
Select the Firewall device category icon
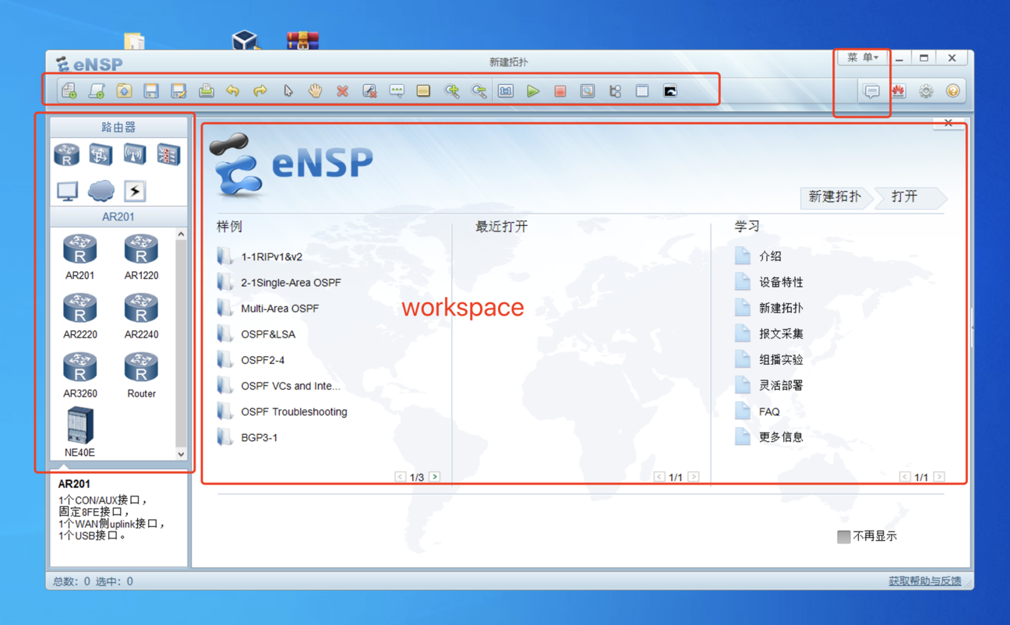[168, 154]
